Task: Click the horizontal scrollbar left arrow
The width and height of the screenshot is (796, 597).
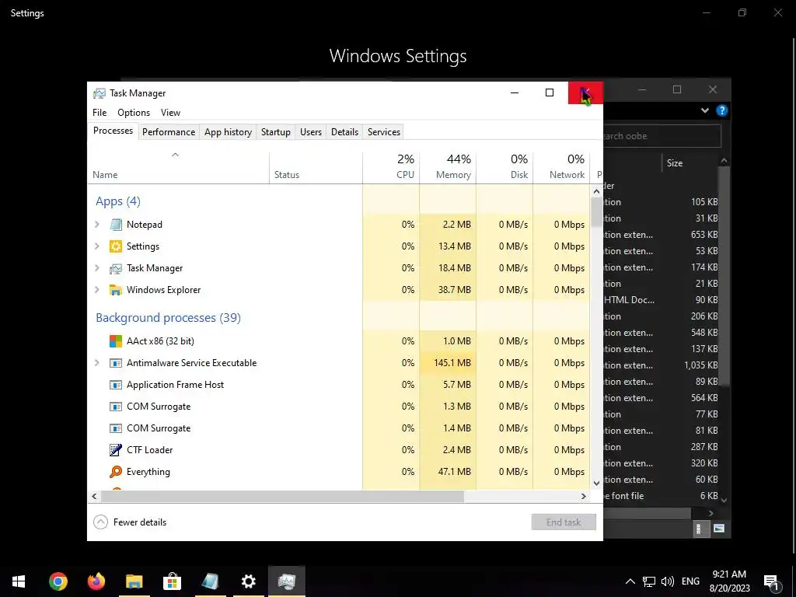Action: click(x=94, y=497)
